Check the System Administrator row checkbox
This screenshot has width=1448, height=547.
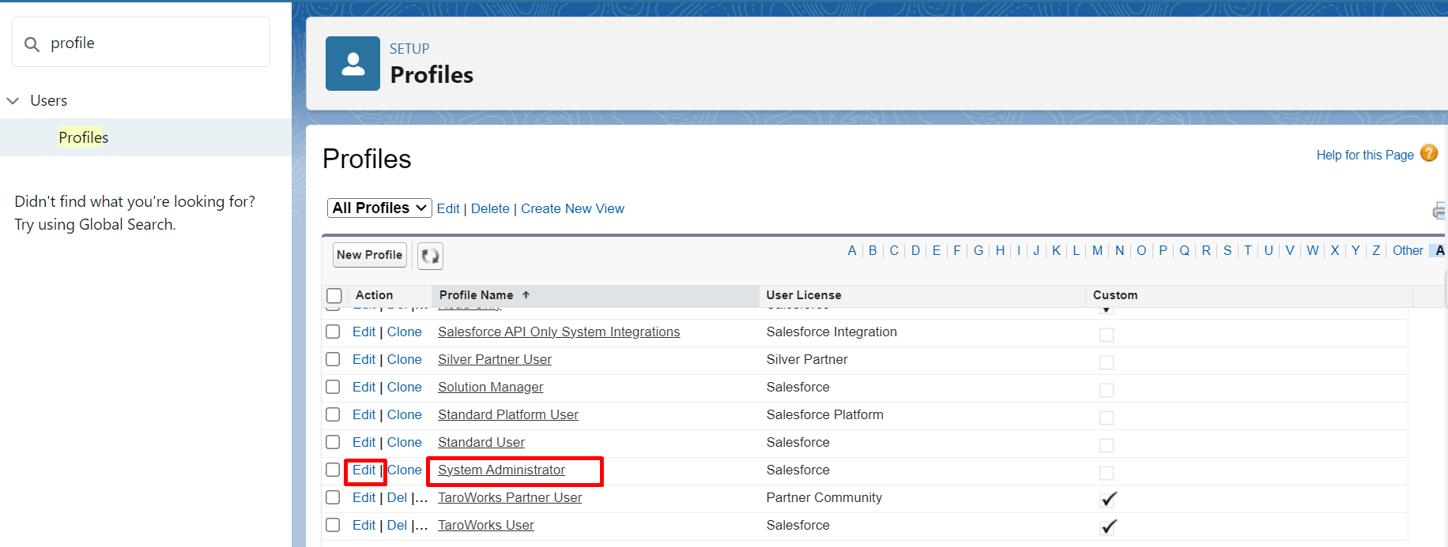click(x=334, y=470)
